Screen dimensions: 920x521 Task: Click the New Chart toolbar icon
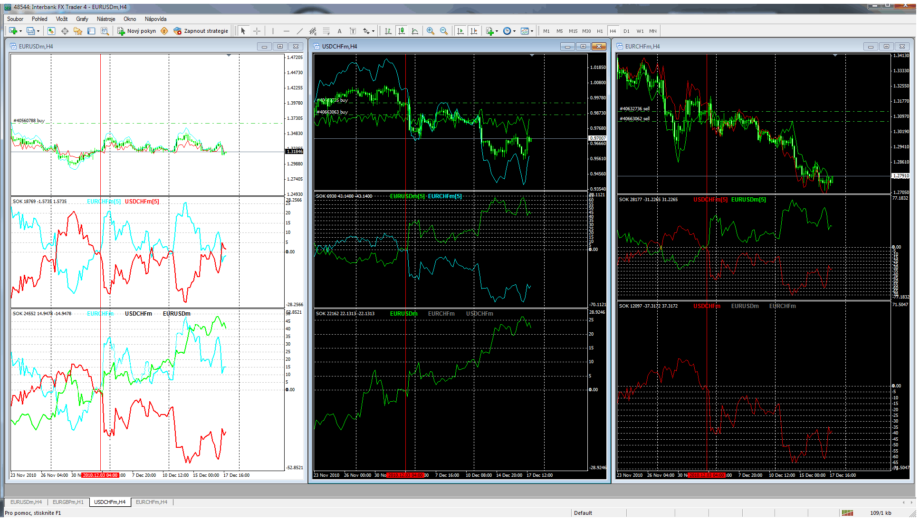click(12, 31)
